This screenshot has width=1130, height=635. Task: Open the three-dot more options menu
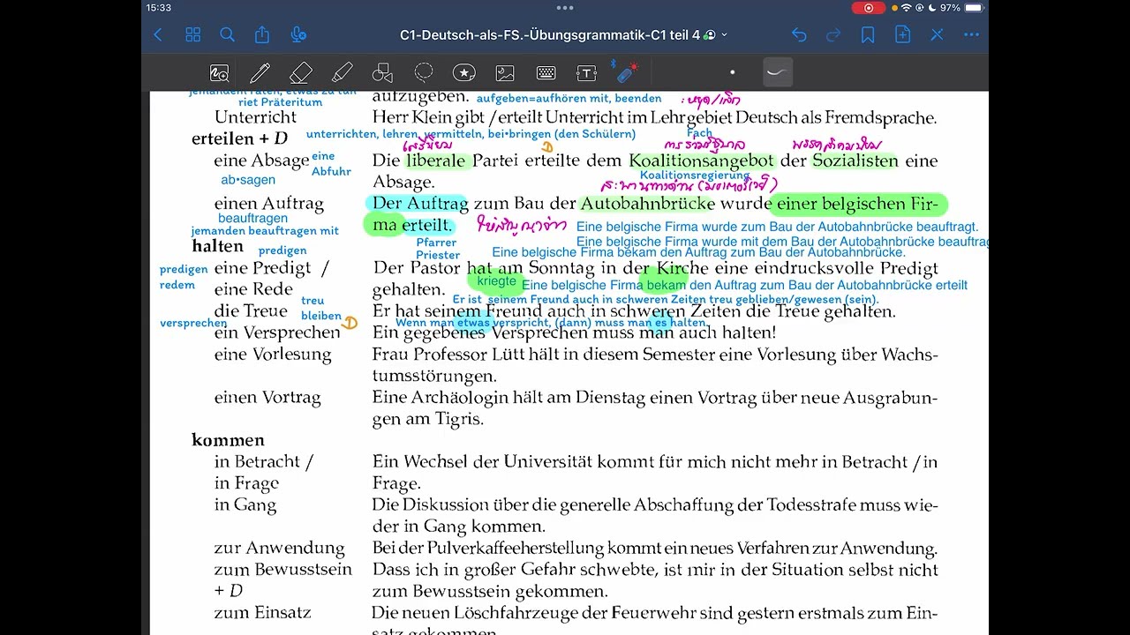coord(972,35)
